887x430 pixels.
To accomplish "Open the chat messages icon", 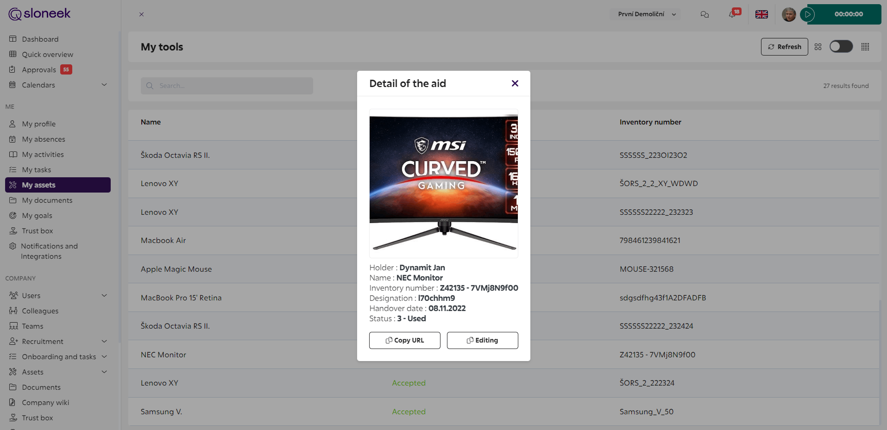I will point(705,14).
